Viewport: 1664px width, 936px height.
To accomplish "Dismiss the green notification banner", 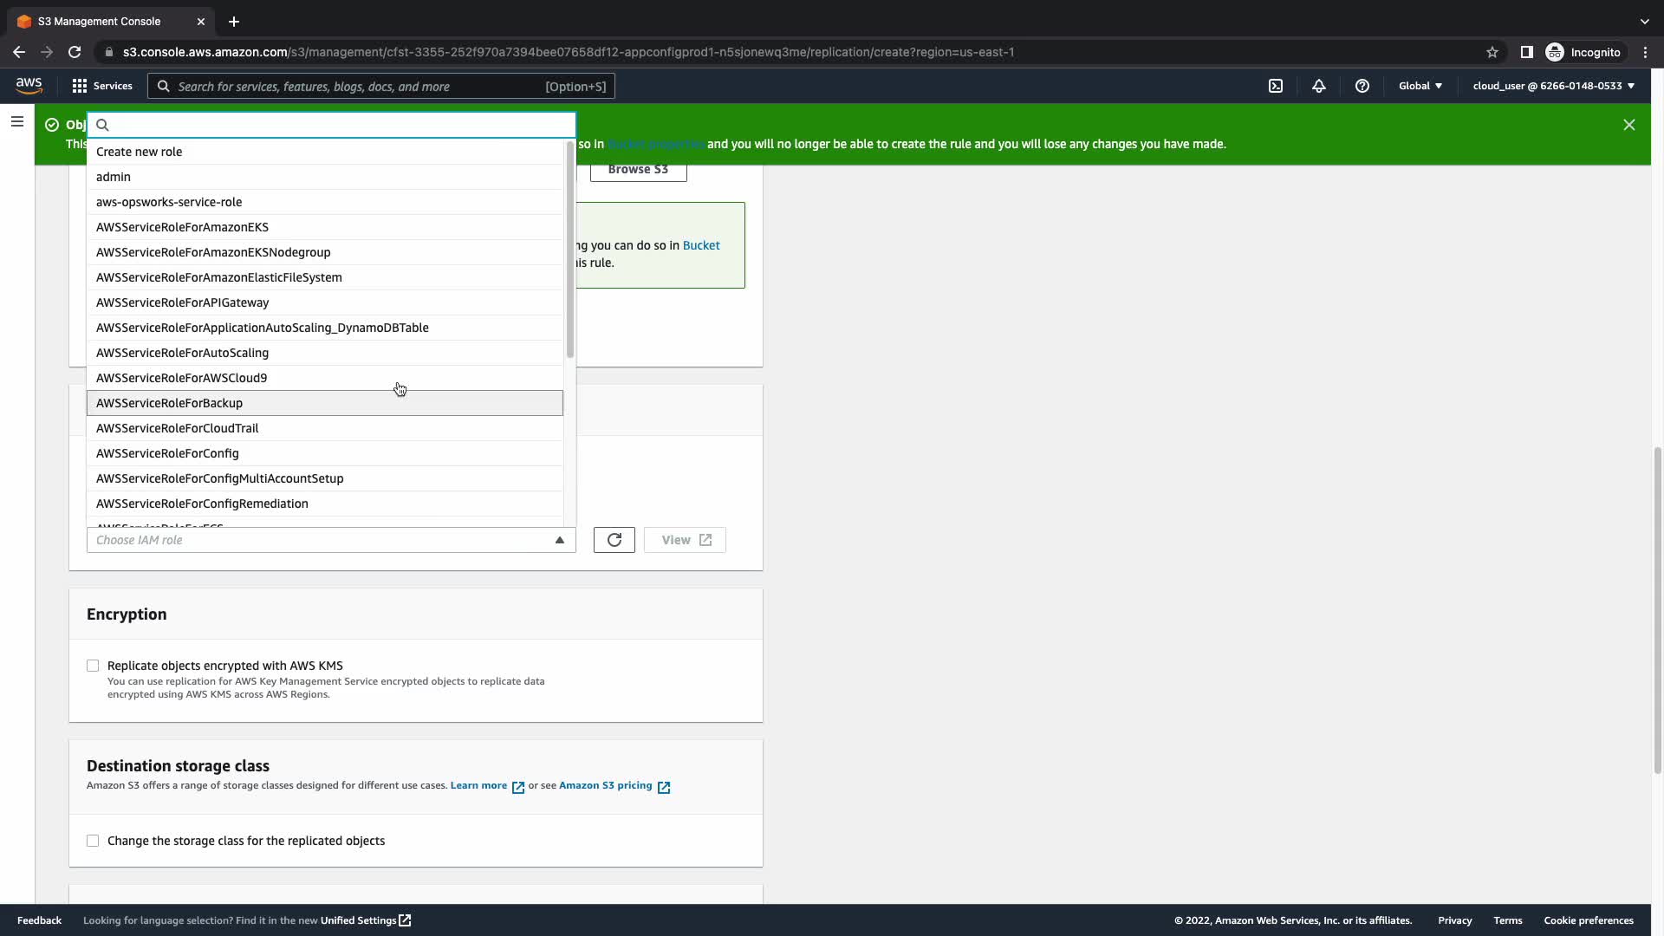I will [1628, 125].
